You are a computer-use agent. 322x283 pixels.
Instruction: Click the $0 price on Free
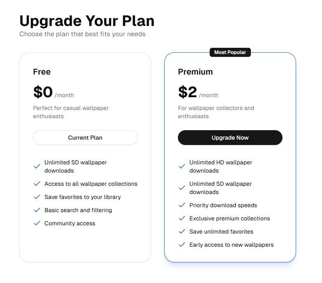pos(43,92)
